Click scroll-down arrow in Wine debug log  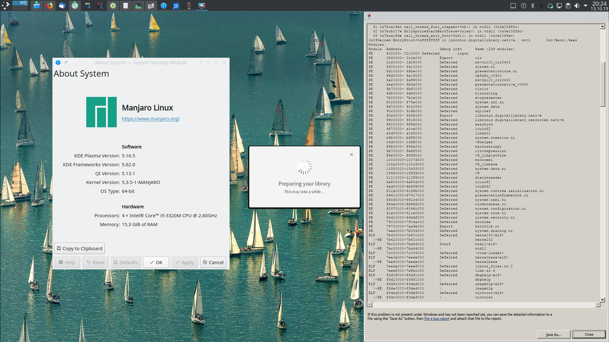click(602, 300)
